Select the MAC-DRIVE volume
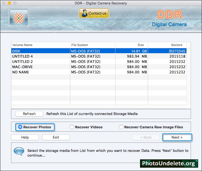The height and width of the screenshot is (171, 202). click(x=99, y=67)
